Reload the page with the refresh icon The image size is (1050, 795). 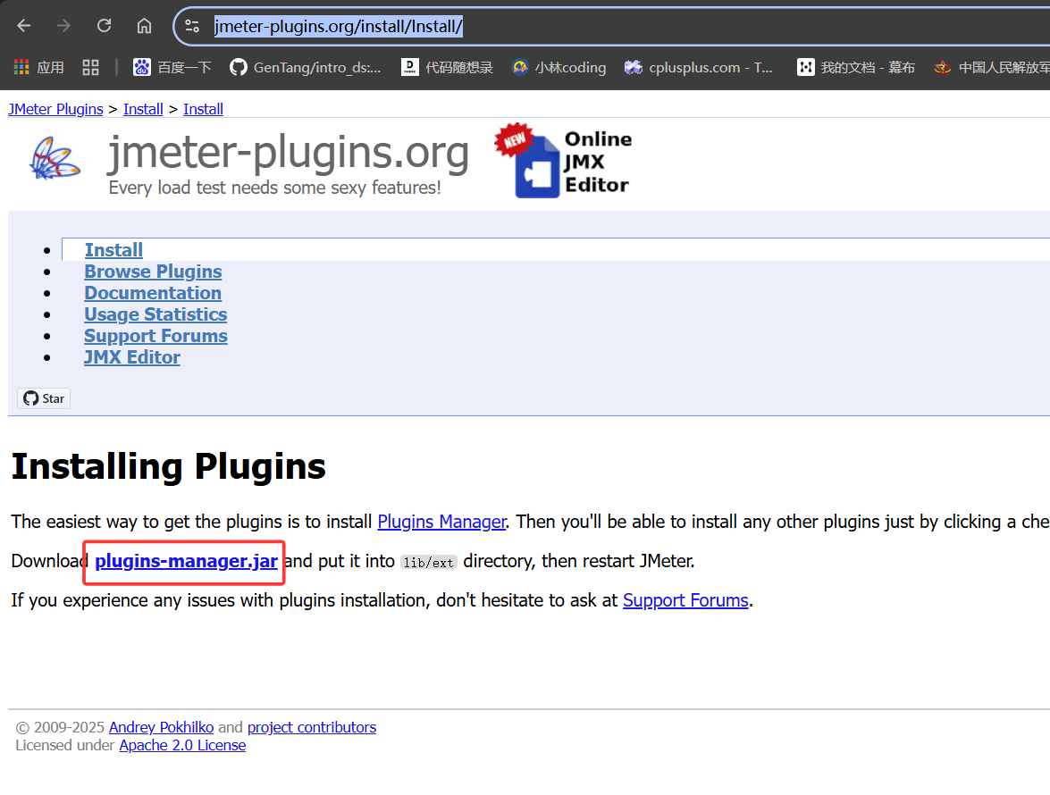coord(104,26)
